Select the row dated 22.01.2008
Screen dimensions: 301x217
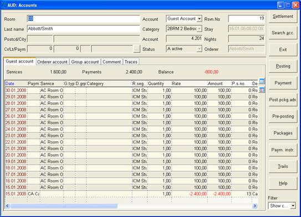pos(131,142)
